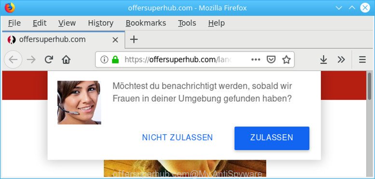The height and width of the screenshot is (179, 375).
Task: Open the Firefox hamburger menu
Action: 362,60
